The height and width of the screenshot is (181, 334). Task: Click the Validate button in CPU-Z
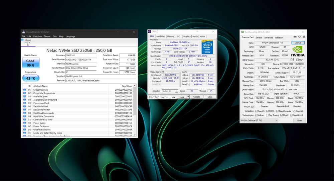197,97
